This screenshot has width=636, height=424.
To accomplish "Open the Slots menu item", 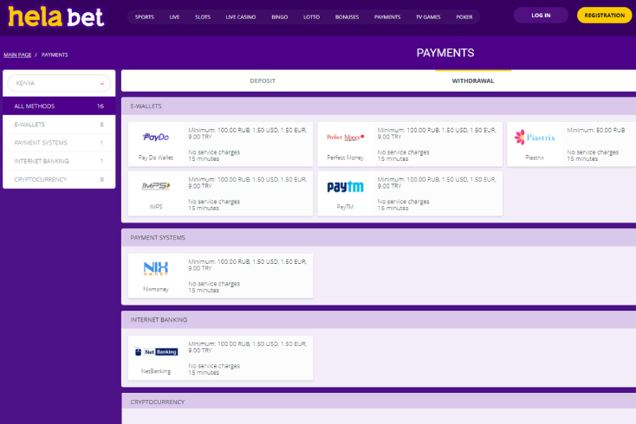I will [203, 17].
